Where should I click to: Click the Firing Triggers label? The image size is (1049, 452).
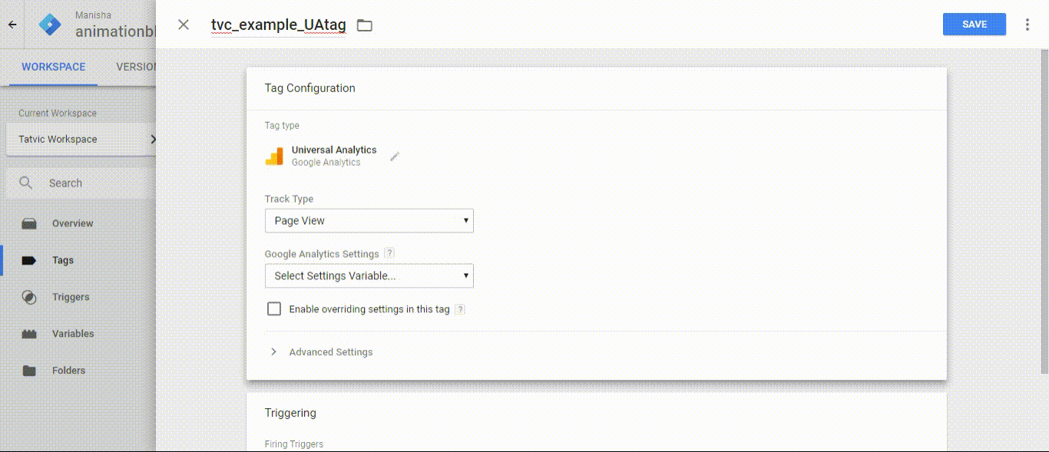point(294,444)
